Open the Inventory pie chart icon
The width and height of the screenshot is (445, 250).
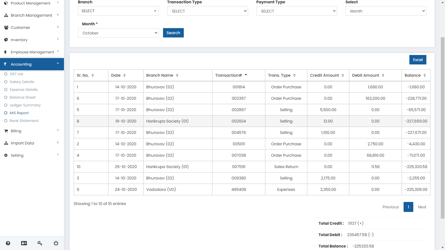click(6, 39)
